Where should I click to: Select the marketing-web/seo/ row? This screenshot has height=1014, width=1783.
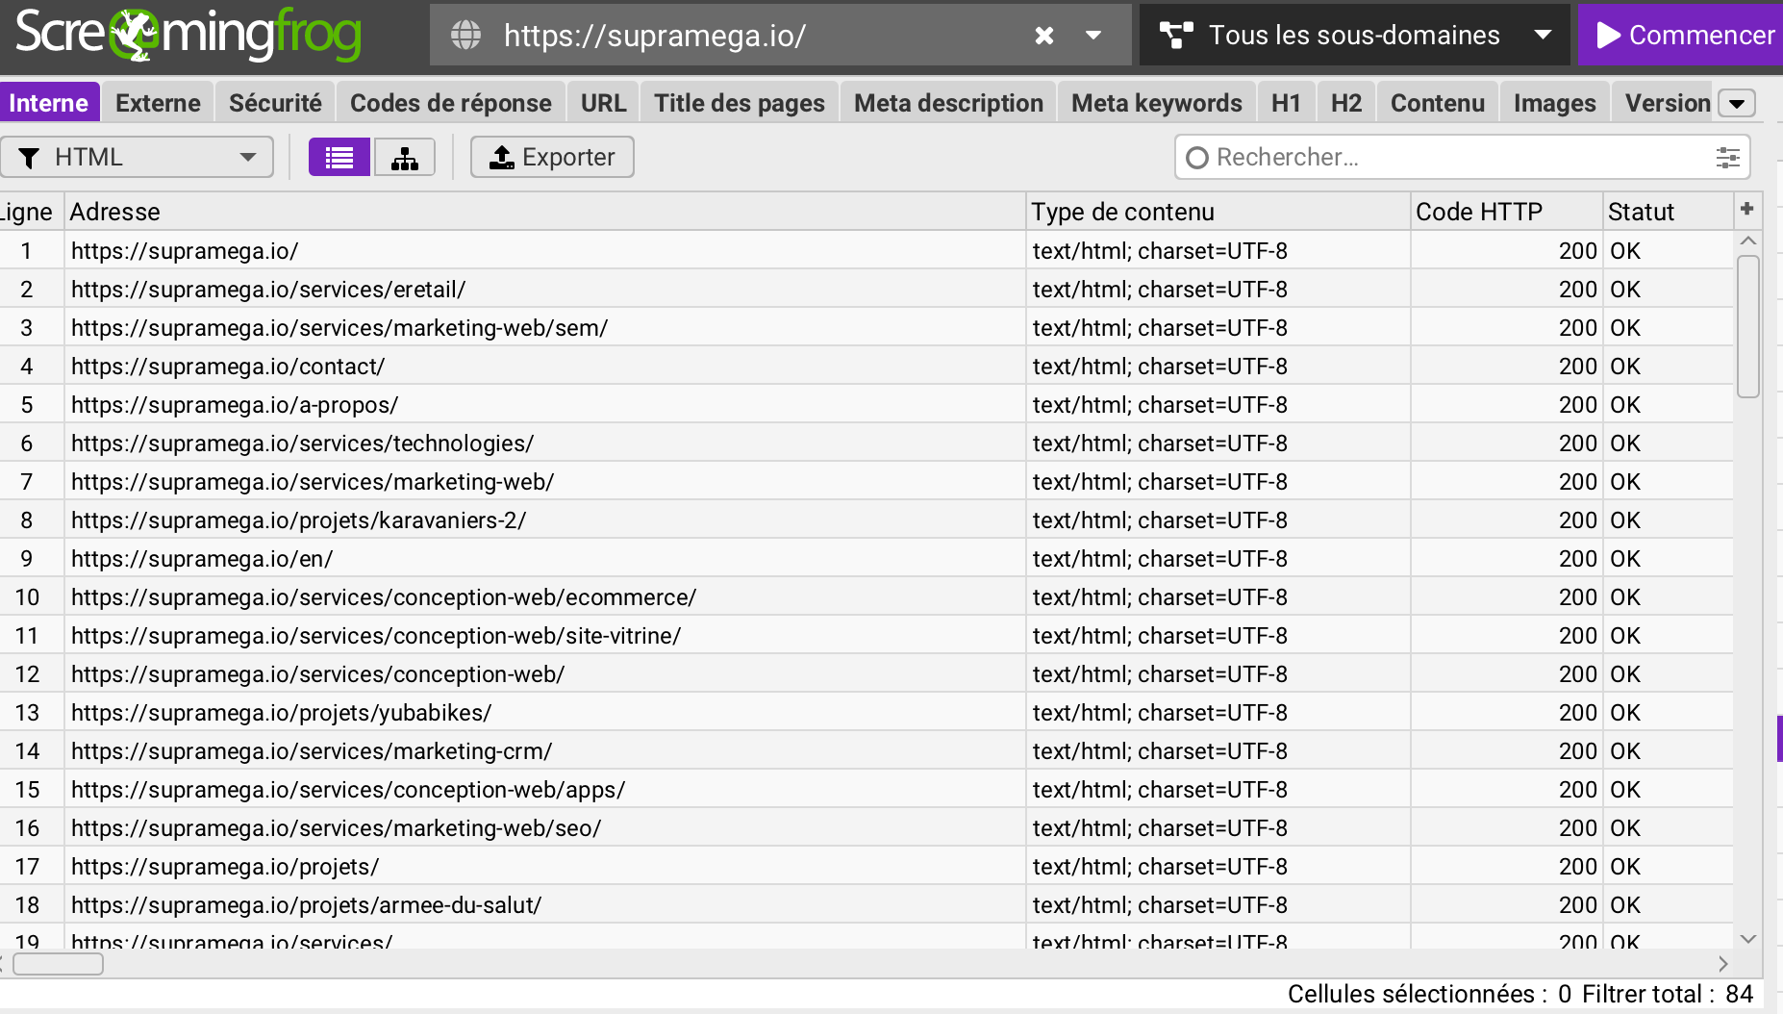click(866, 827)
